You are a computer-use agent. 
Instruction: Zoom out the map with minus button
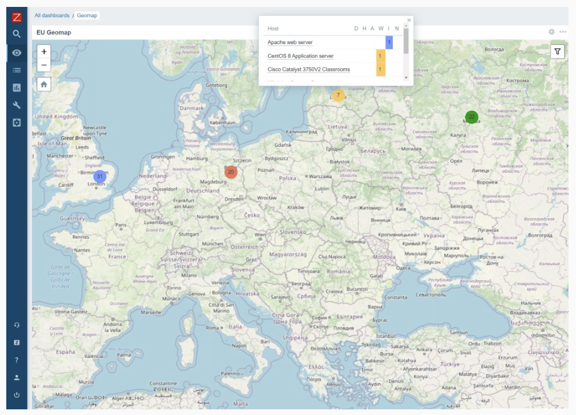click(x=44, y=65)
